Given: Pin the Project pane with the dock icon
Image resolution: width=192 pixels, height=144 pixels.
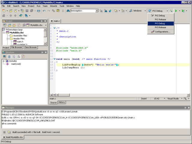Looking at the screenshot, I should pyautogui.click(x=42, y=21).
